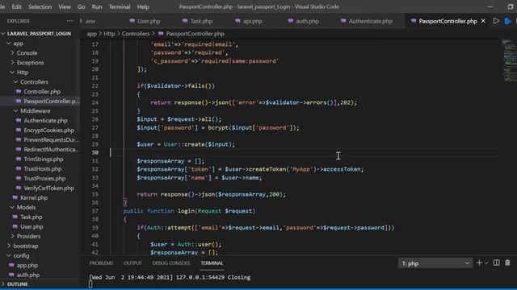Screen dimensions: 517x290
Task: Switch to the api.php editor tab
Action: click(249, 21)
